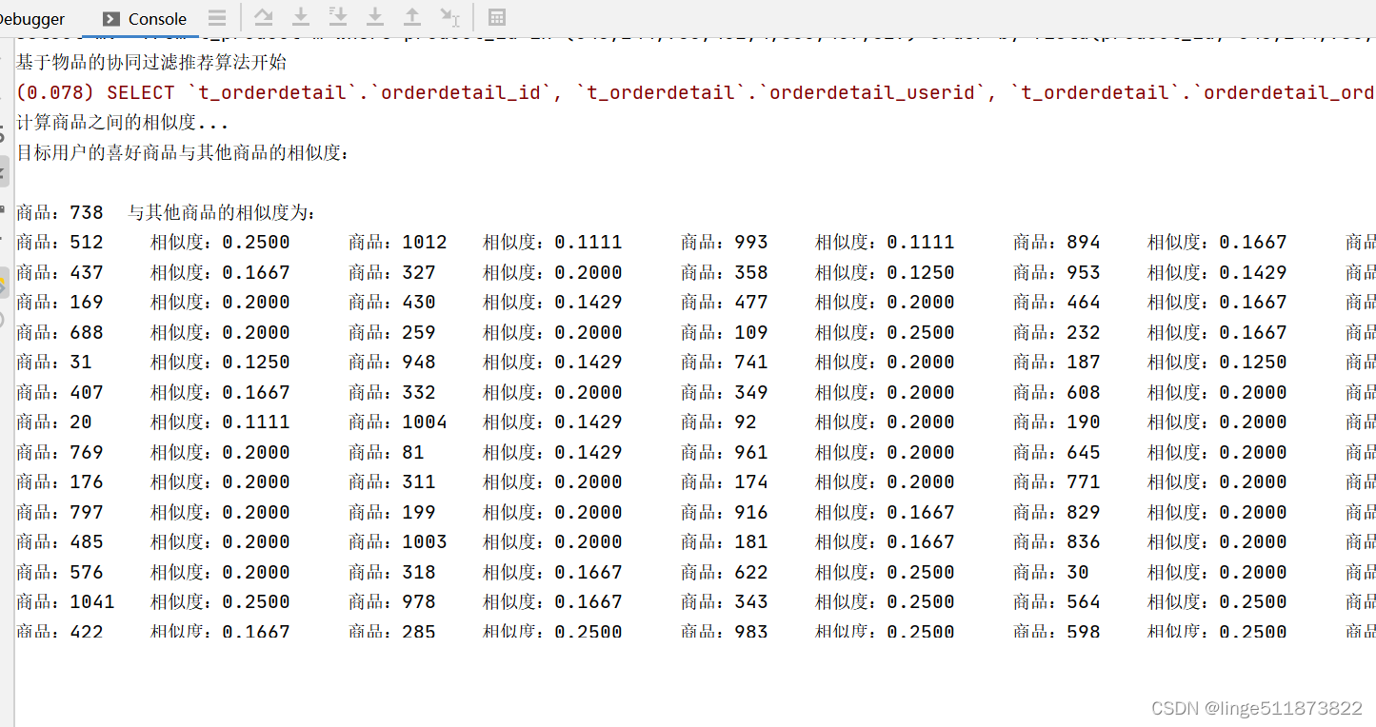
Task: Click the entry '商品:948'
Action: point(392,362)
